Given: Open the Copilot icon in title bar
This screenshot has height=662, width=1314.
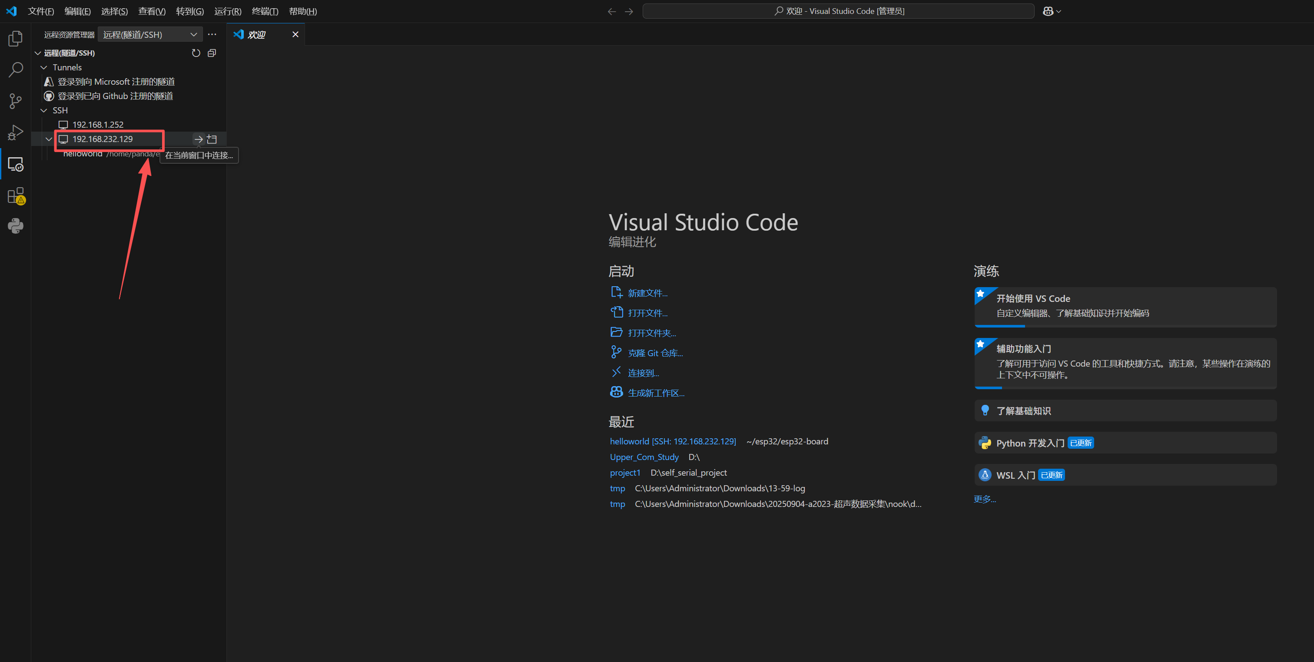Looking at the screenshot, I should click(1048, 11).
